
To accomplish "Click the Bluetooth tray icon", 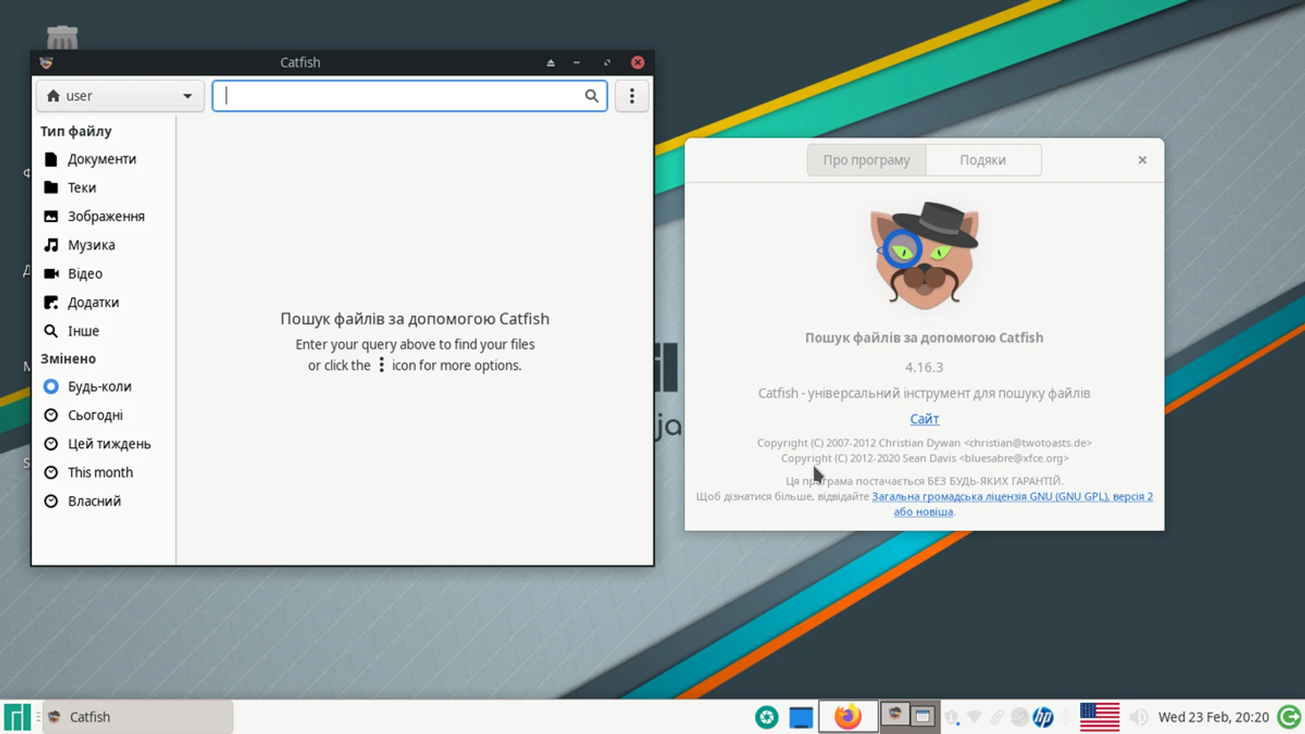I will tap(1066, 717).
